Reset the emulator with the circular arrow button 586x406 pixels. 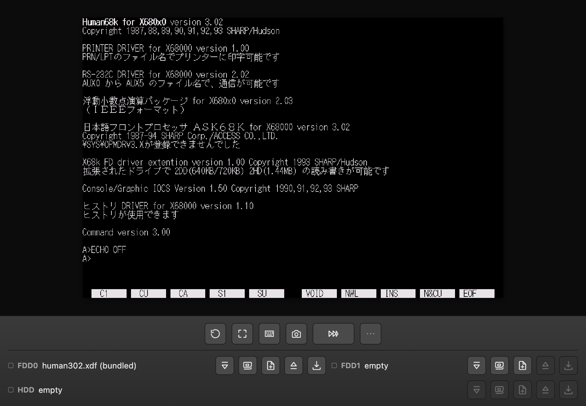coord(215,334)
